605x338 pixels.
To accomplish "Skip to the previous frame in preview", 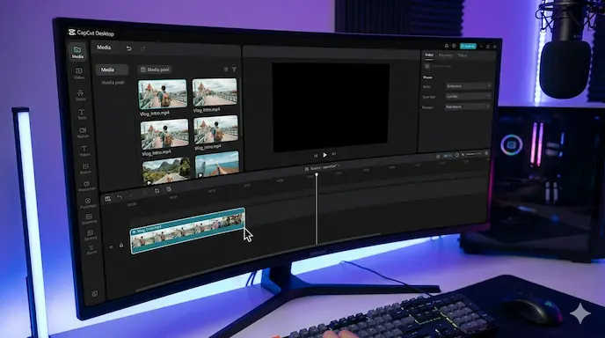I will point(316,155).
